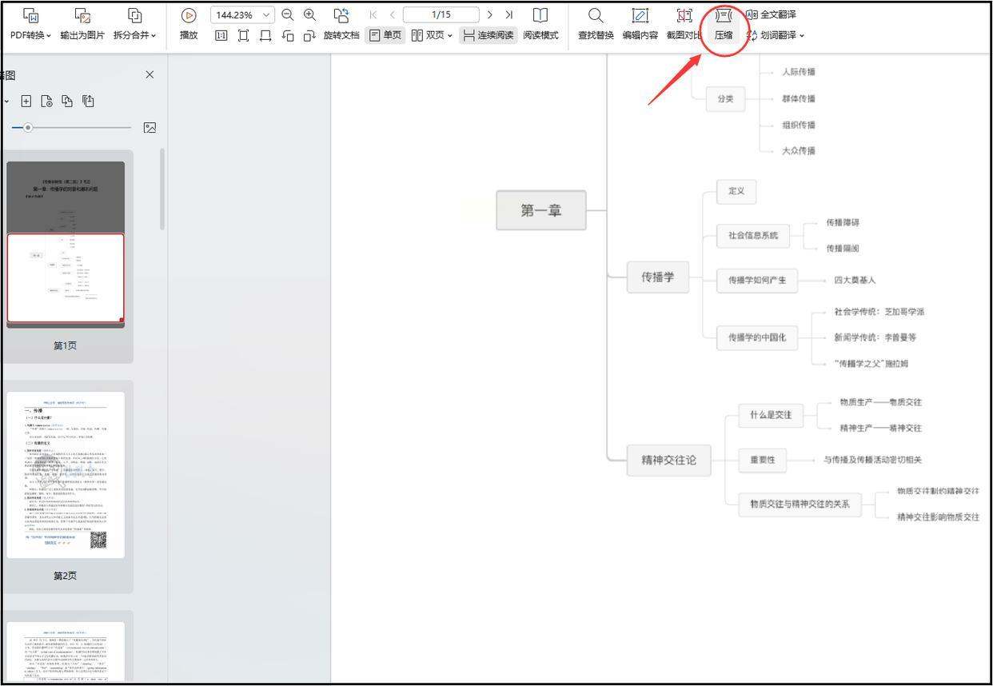Screen dimensions: 993x686
Task: Rotate the page clockwise
Action: pos(309,36)
